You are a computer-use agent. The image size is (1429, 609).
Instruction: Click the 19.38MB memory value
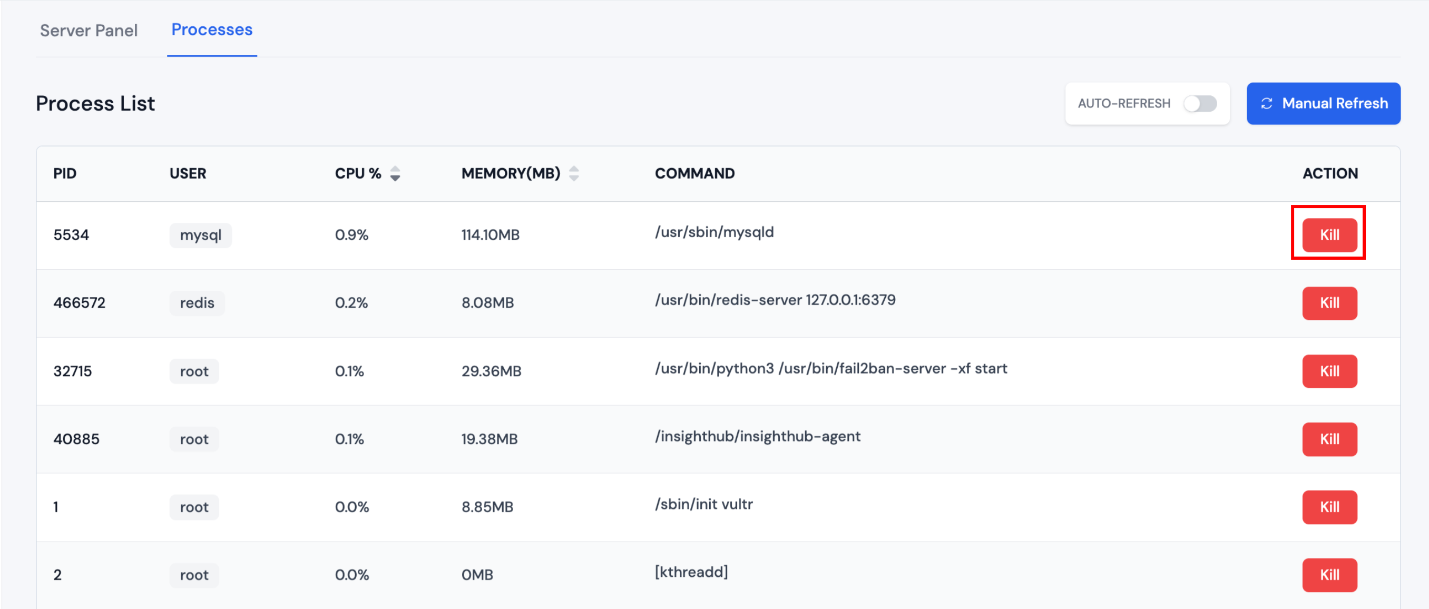(490, 439)
